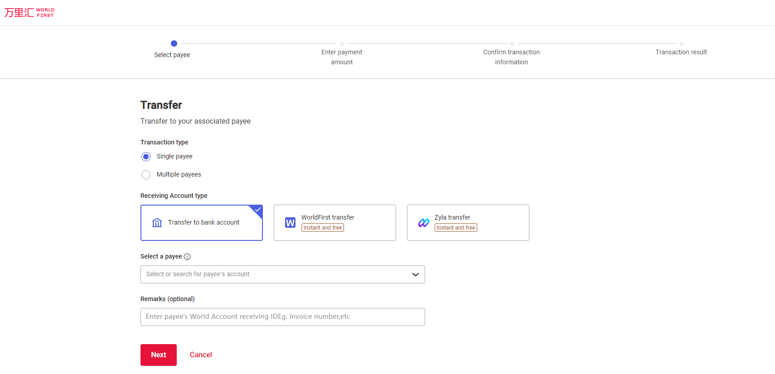Go to Transaction result step

681,52
